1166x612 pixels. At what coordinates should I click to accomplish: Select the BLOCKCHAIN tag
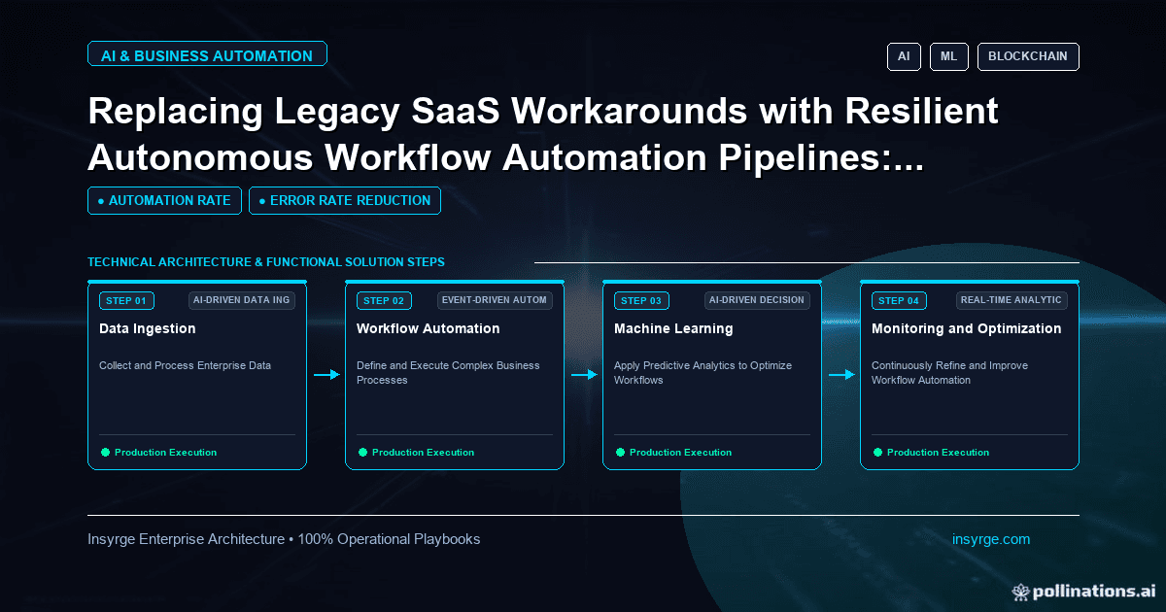point(1028,56)
